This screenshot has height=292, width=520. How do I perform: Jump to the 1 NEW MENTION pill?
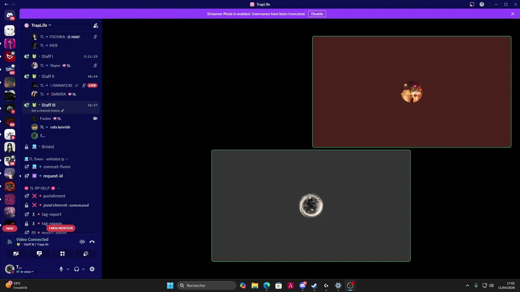[x=61, y=228]
